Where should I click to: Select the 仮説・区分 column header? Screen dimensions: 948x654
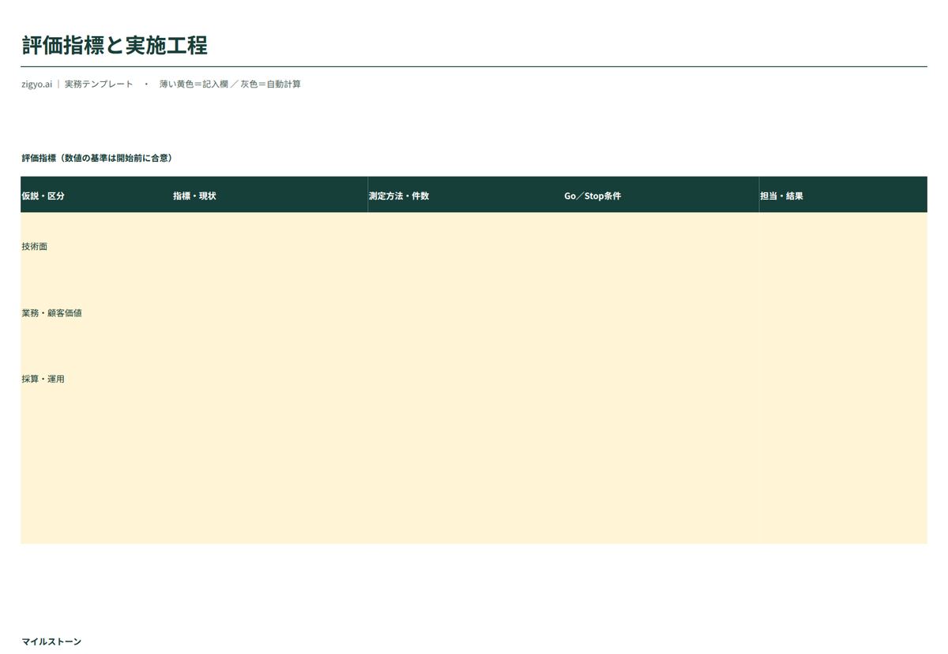[x=96, y=195]
